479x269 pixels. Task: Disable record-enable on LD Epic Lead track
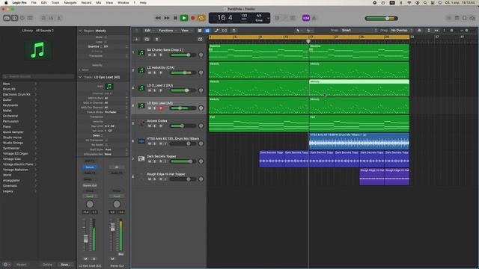click(x=161, y=108)
